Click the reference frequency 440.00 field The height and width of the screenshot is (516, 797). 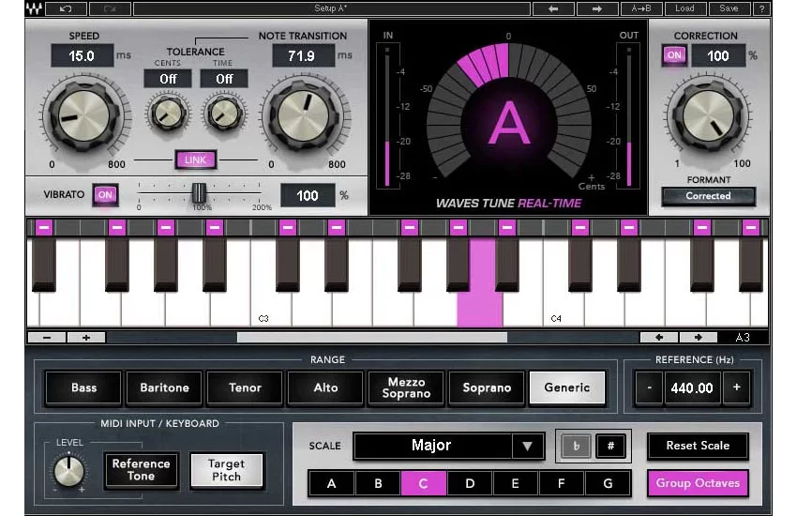[x=692, y=388]
